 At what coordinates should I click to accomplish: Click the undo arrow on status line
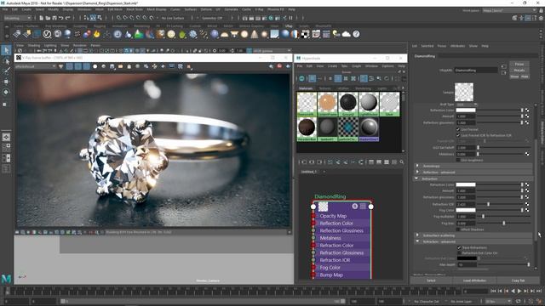point(61,18)
